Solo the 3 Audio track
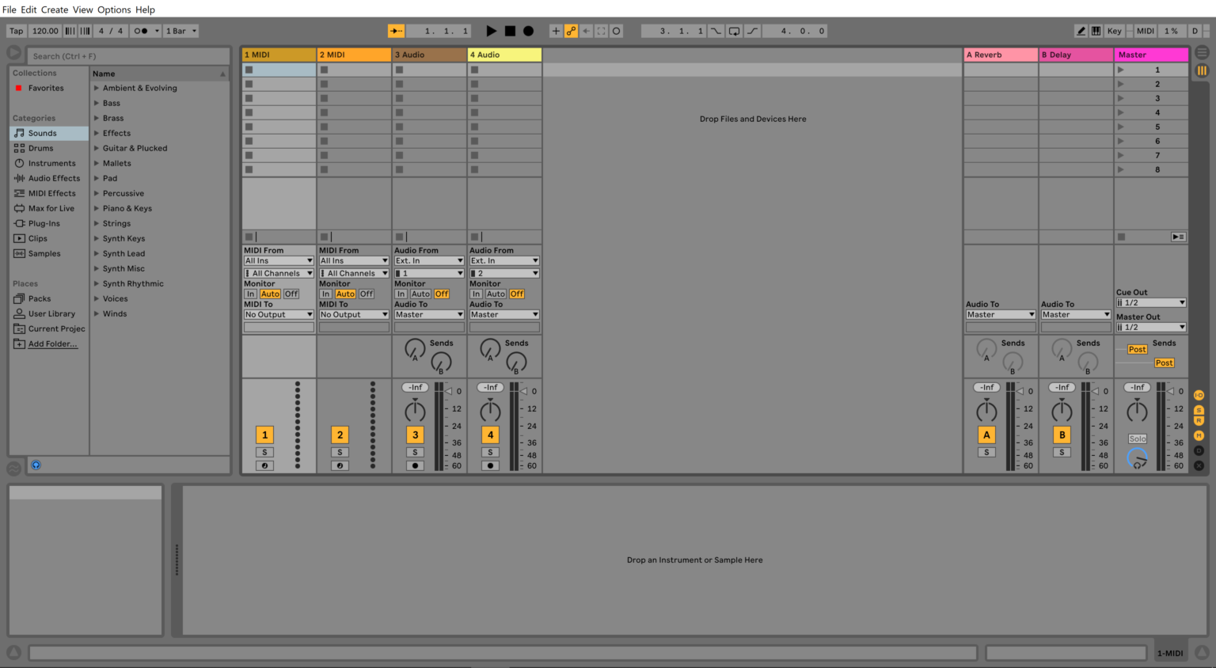Viewport: 1216px width, 668px height. coord(415,452)
